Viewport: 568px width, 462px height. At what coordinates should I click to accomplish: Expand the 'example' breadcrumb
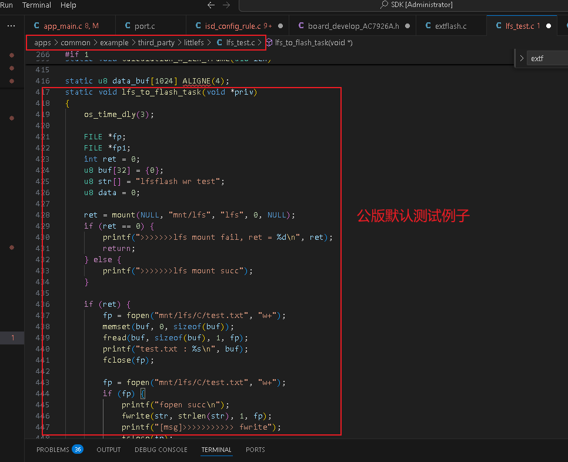click(x=114, y=43)
